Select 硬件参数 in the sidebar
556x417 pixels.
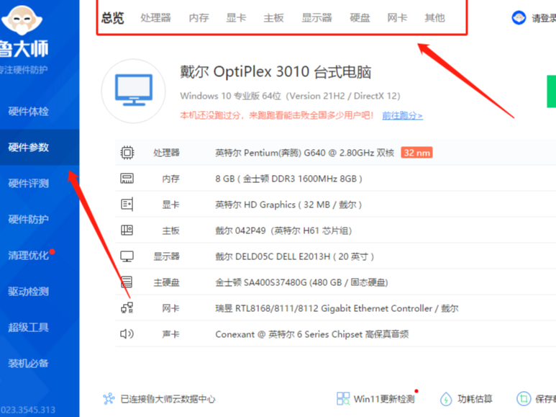(x=28, y=148)
